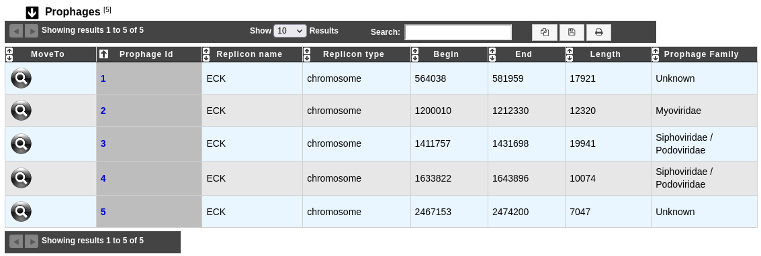
Task: Click the End value 1431698
Action: 510,143
